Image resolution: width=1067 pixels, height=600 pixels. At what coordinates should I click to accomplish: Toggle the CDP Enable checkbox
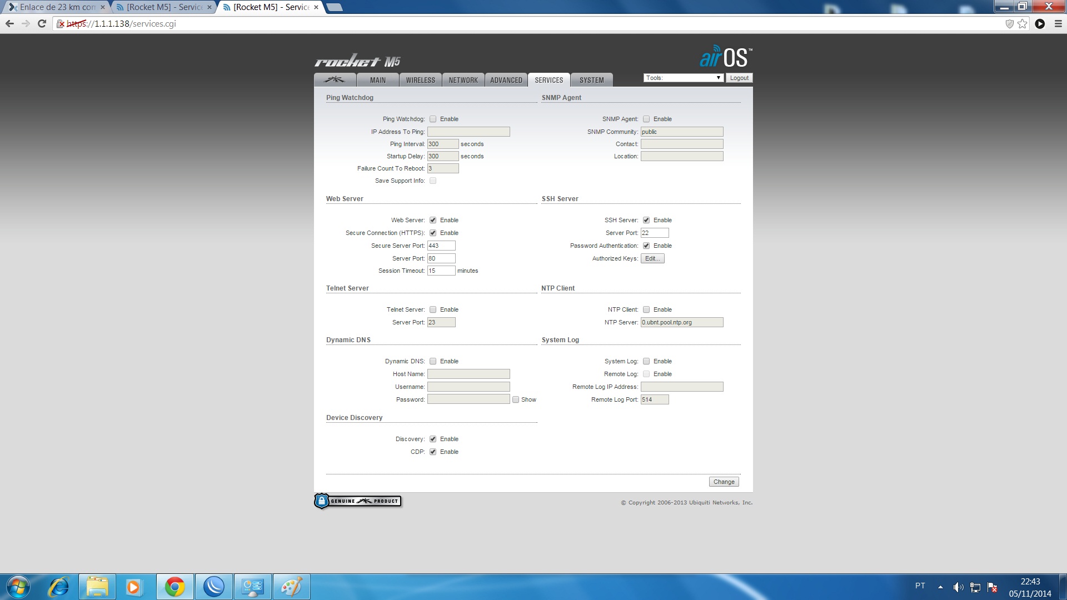click(433, 452)
